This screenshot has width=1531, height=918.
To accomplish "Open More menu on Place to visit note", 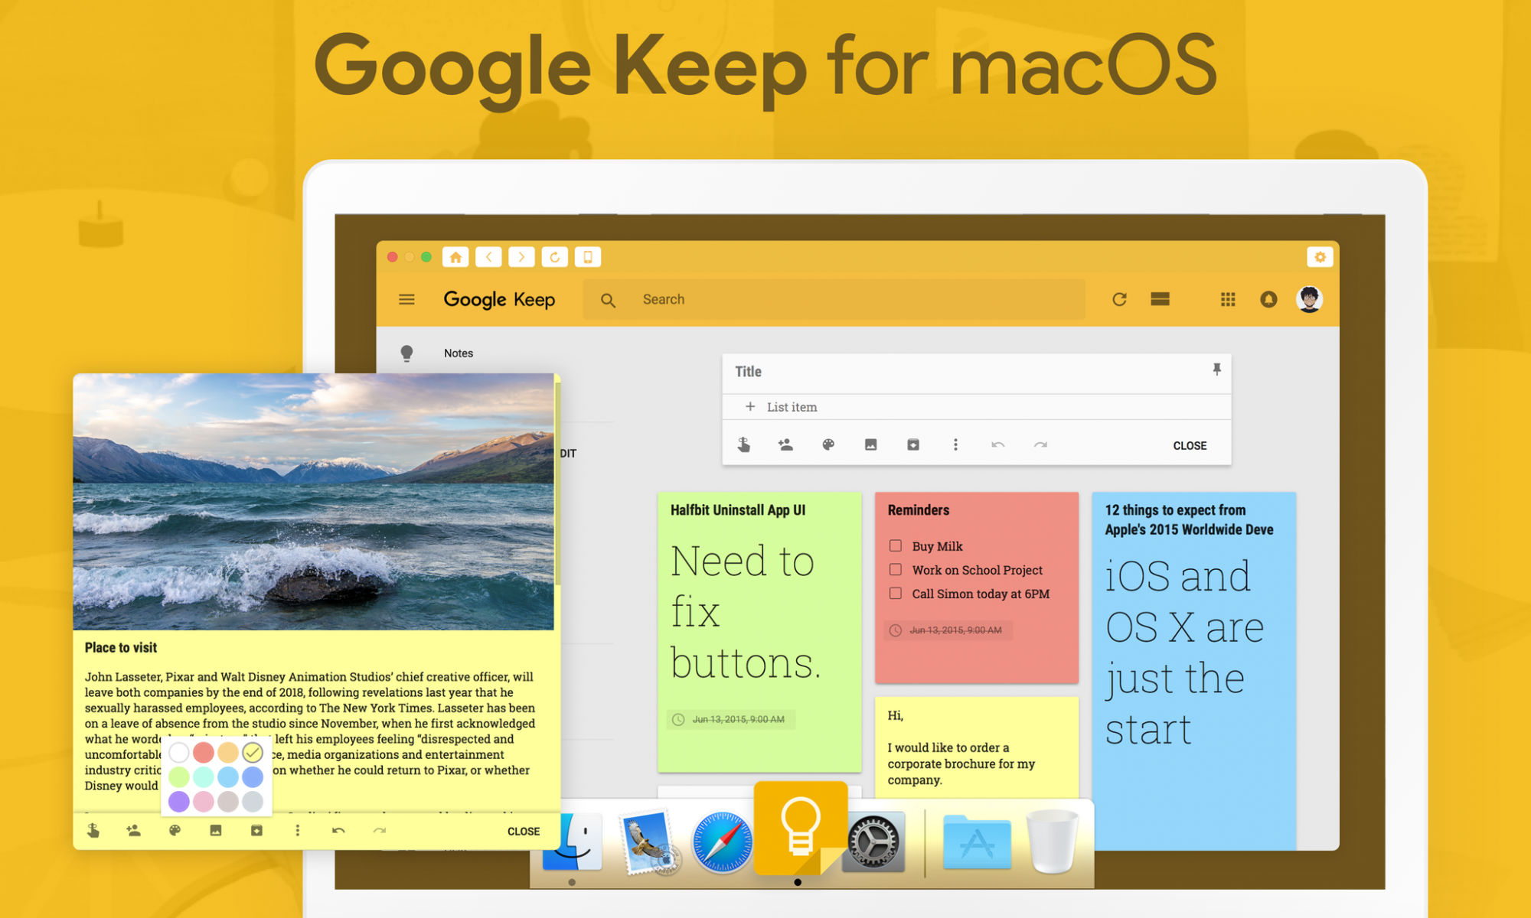I will [x=298, y=831].
